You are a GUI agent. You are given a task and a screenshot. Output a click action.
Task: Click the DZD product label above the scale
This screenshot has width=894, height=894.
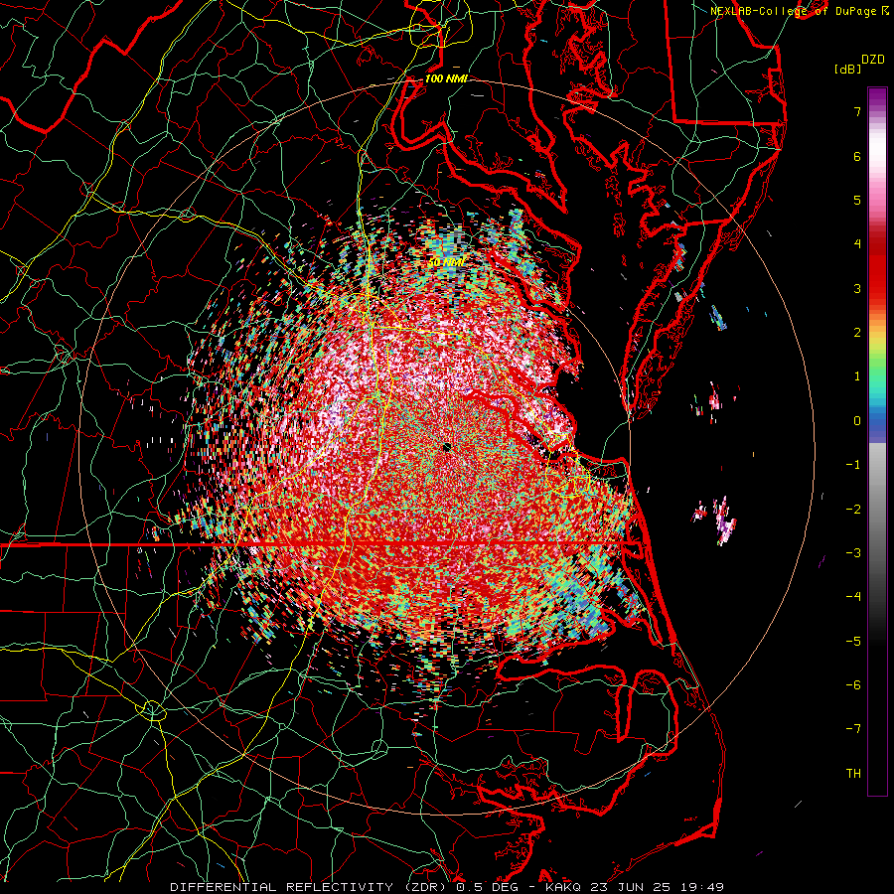tap(873, 60)
